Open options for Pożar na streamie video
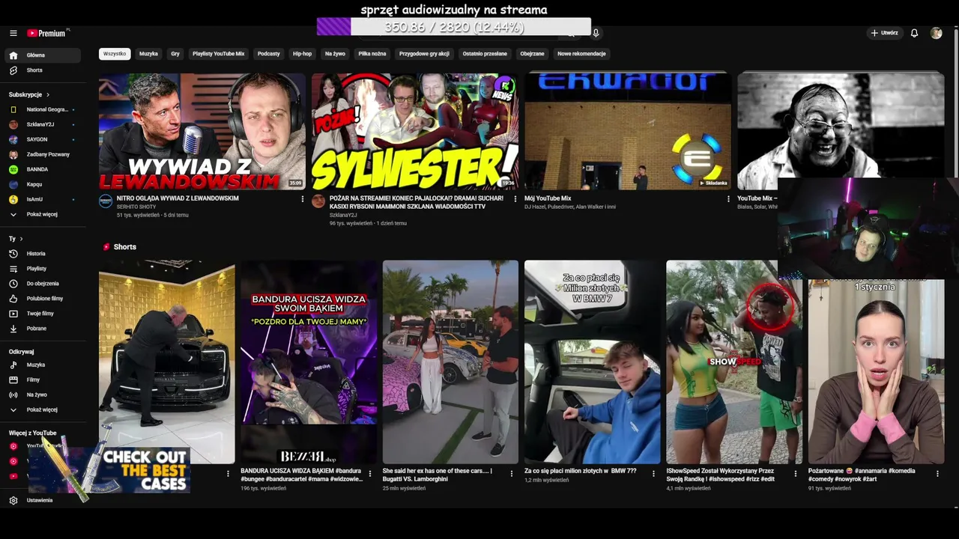959x539 pixels. [x=515, y=199]
